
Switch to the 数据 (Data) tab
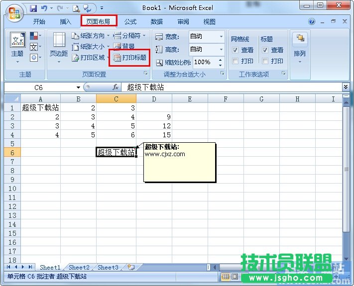coord(157,22)
